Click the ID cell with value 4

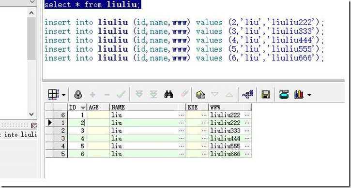click(77, 138)
